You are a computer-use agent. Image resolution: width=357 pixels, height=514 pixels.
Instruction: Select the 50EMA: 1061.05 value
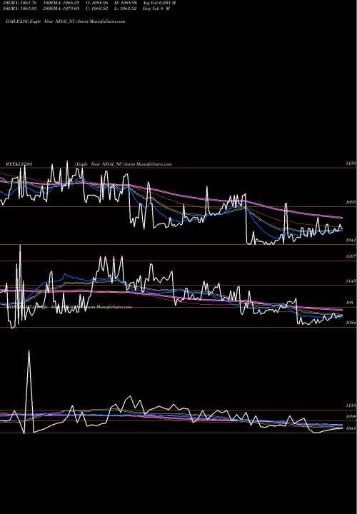coord(19,9)
